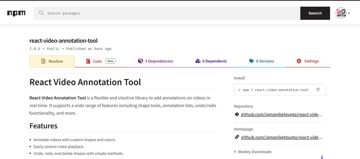Click the Homepage chain link icon
This screenshot has height=159, width=360.
point(237,137)
